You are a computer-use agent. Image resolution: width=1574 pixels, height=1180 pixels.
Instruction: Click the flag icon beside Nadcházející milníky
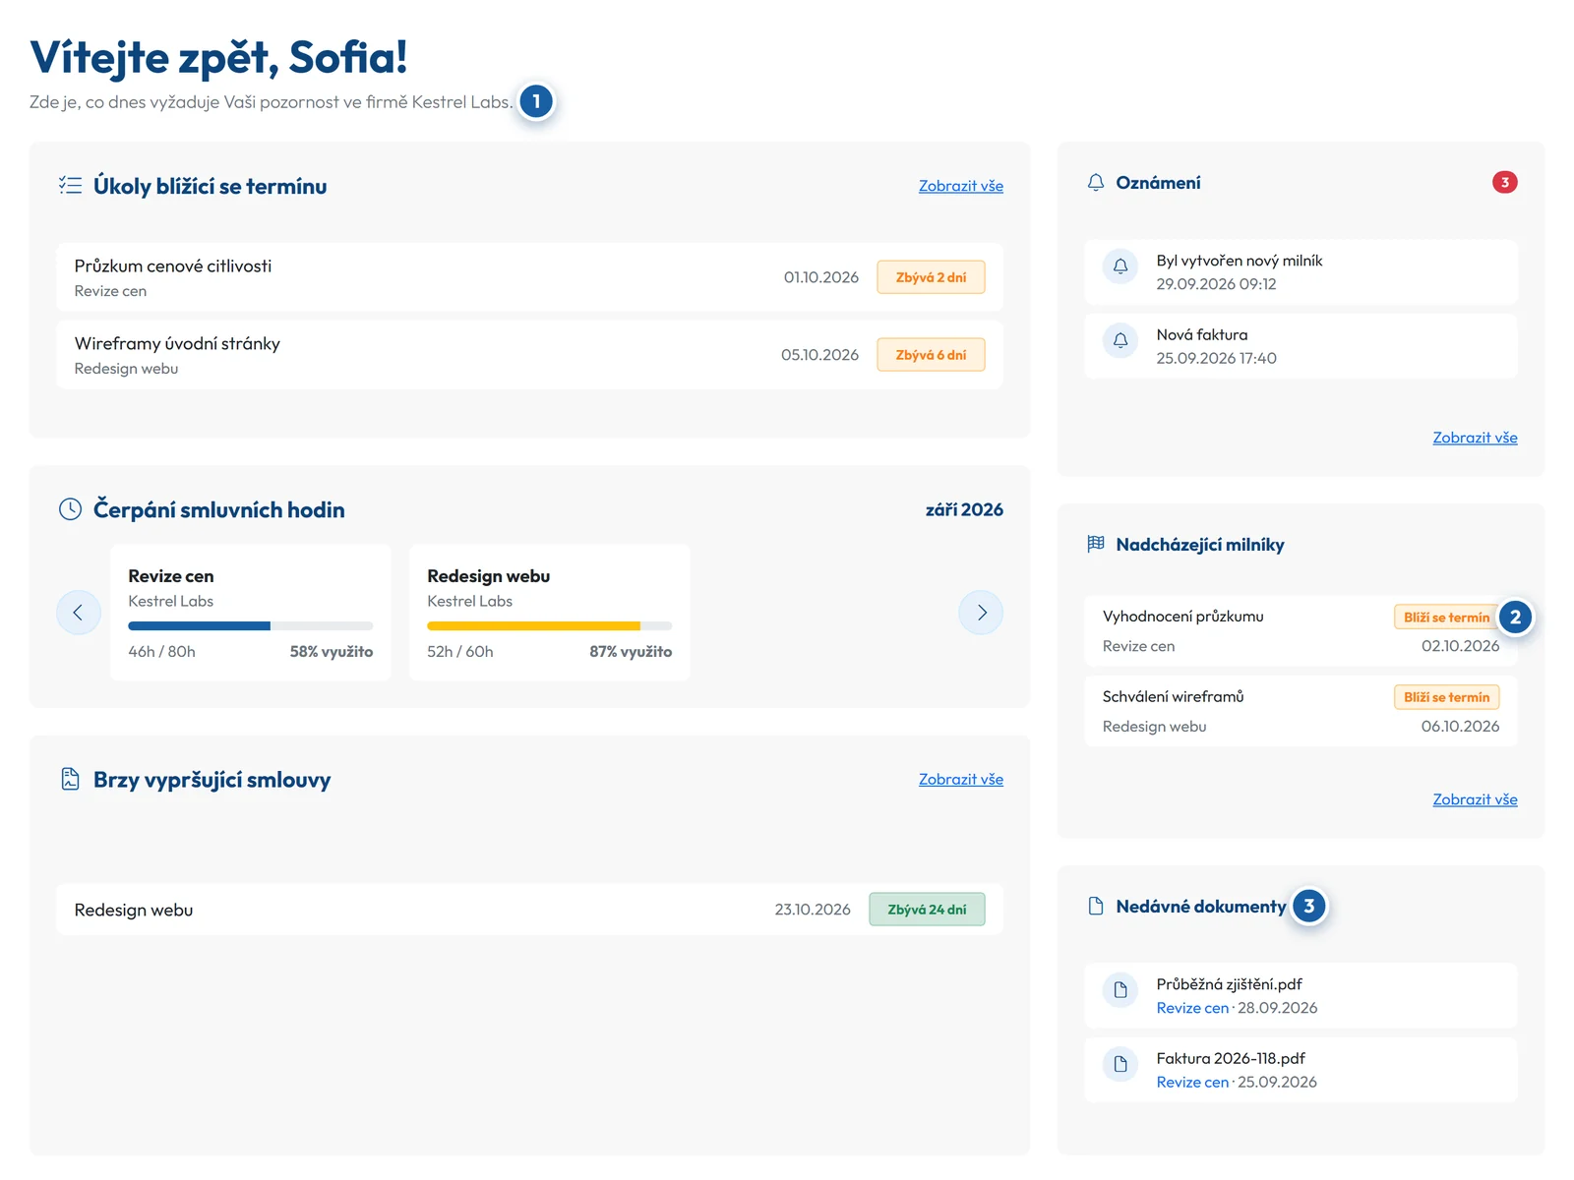click(x=1096, y=544)
